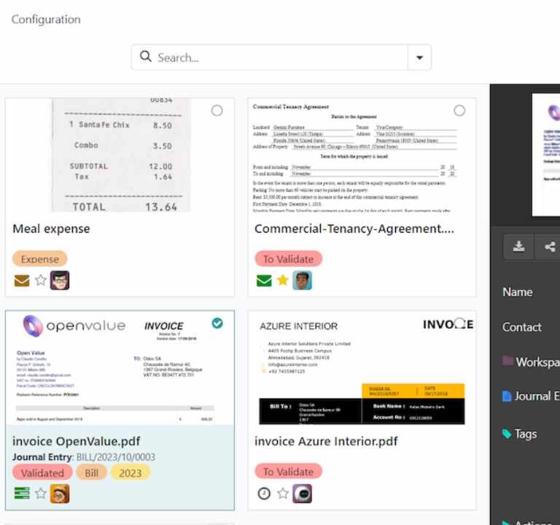Select the Commercial-Tenancy-Agreement card circle

coord(459,111)
